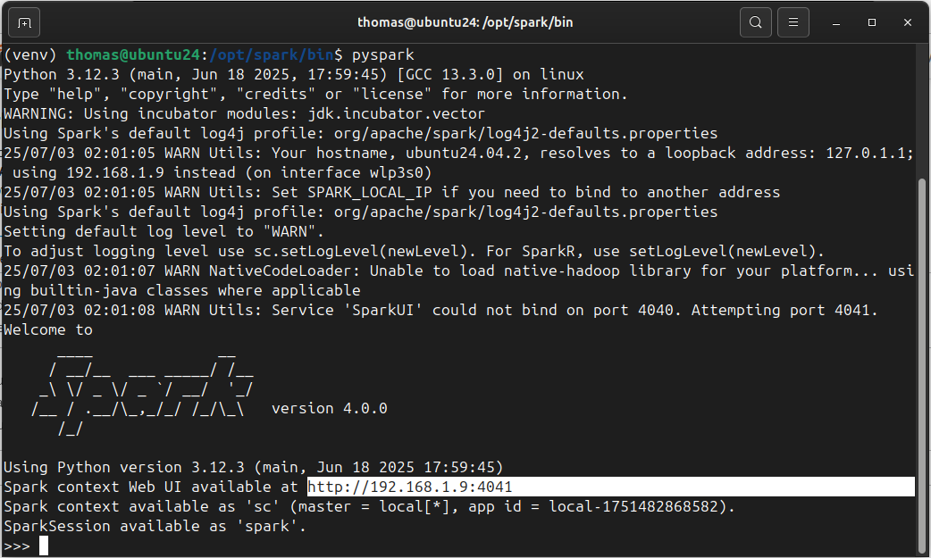Click the 'version 4.0.0' text
Screen dimensions: 931x558
tap(330, 408)
